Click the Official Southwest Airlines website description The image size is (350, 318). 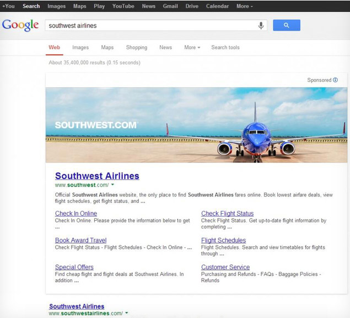click(x=194, y=198)
